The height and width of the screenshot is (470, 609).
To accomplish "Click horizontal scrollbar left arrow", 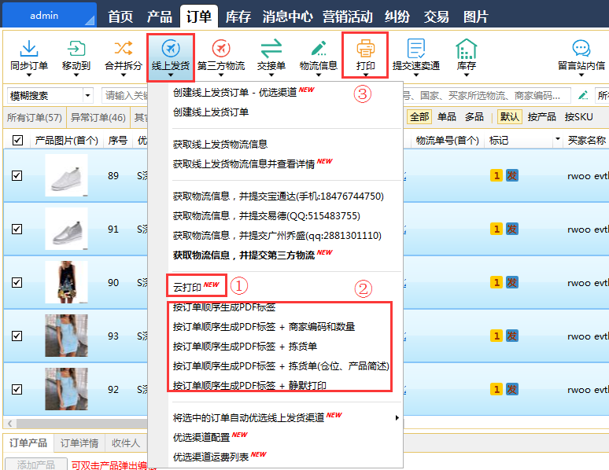I will coord(9,423).
